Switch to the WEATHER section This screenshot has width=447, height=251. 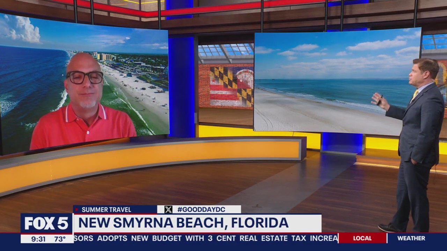click(411, 238)
